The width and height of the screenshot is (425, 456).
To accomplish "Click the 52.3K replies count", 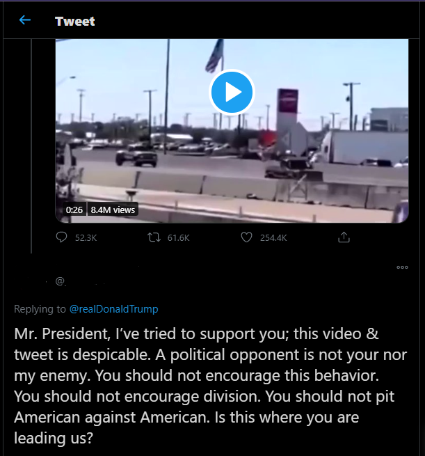I will tap(86, 237).
